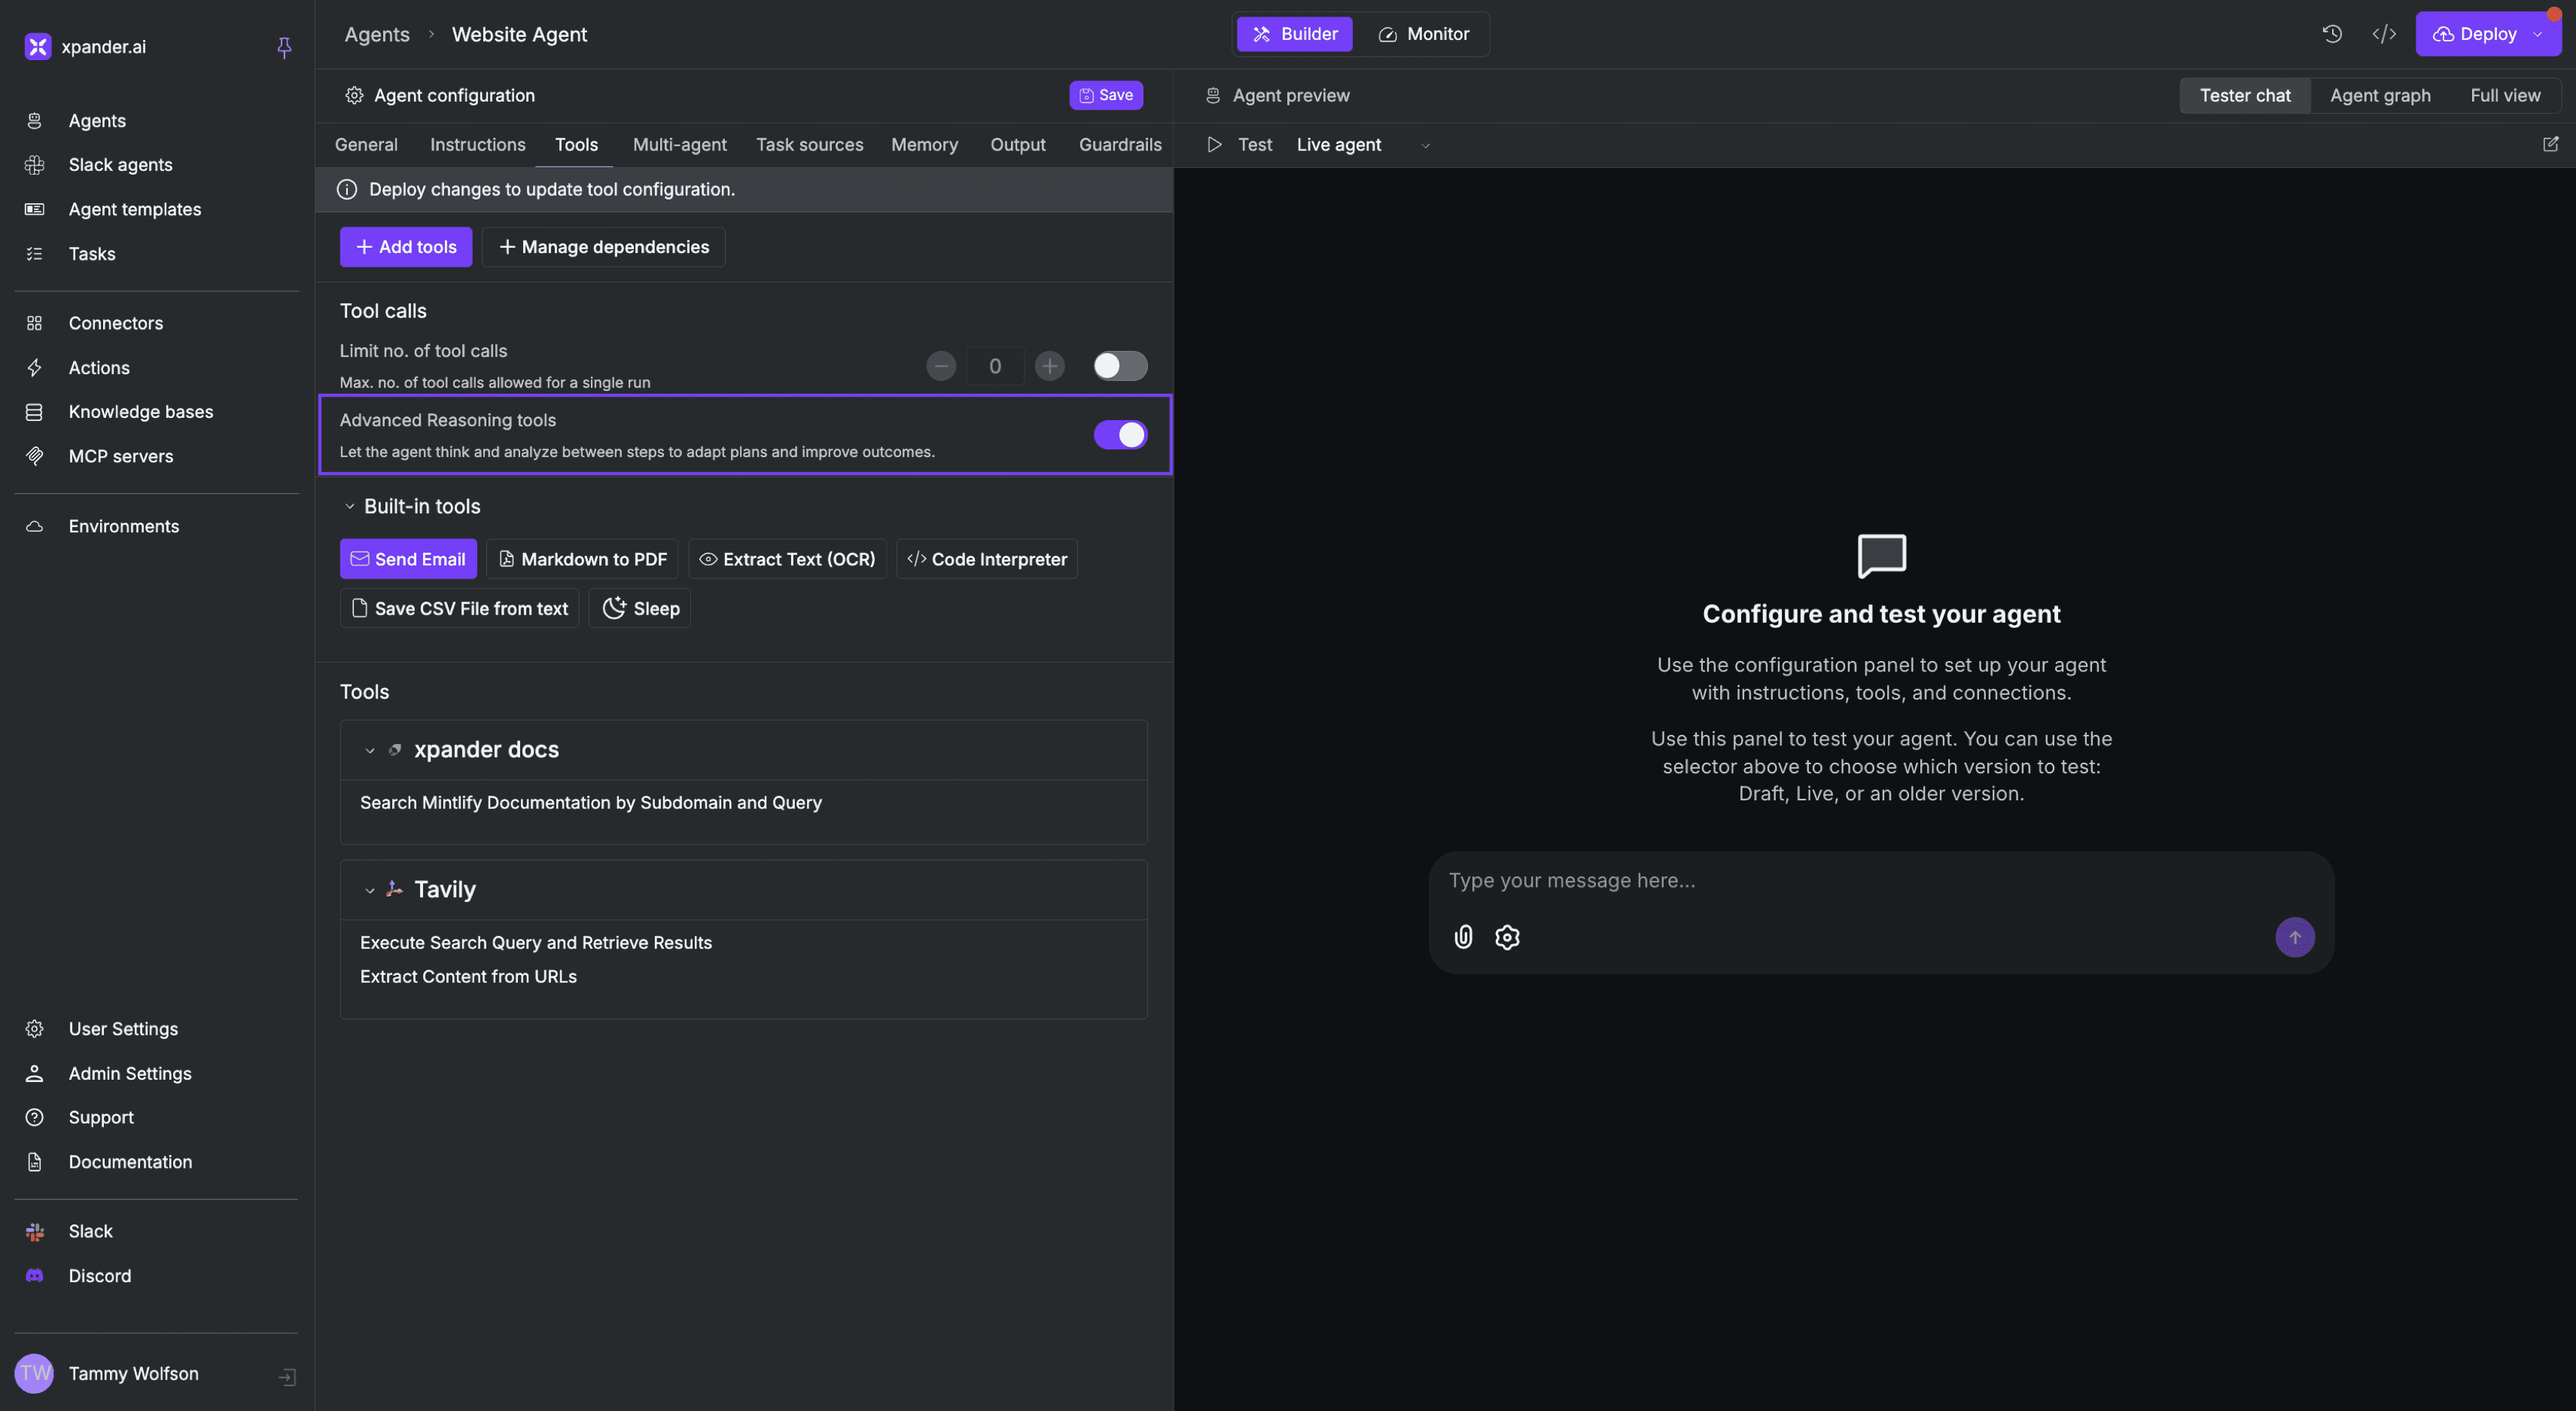
Task: Click the new chat edit icon
Action: click(x=2550, y=144)
